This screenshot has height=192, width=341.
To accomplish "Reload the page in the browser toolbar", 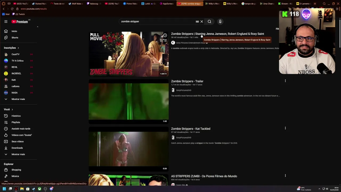I will 12,9.
